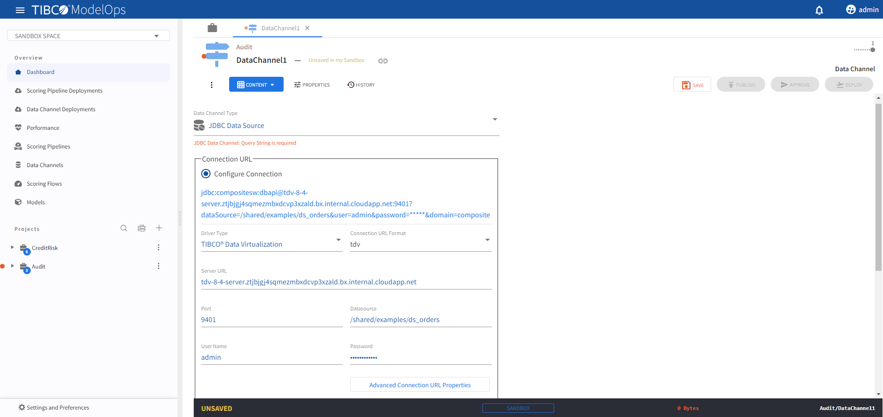Click the Password field
This screenshot has height=417, width=883.
point(421,357)
